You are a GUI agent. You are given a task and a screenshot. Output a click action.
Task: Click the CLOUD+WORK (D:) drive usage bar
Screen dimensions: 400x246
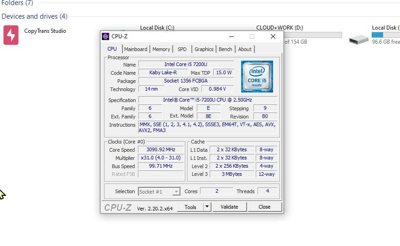(x=313, y=35)
